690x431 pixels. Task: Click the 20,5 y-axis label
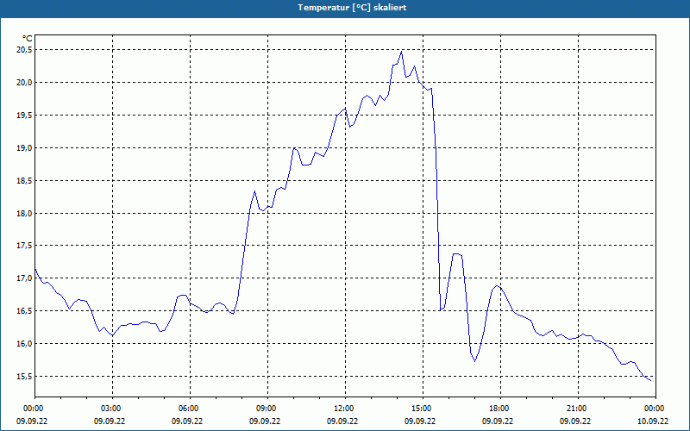24,50
